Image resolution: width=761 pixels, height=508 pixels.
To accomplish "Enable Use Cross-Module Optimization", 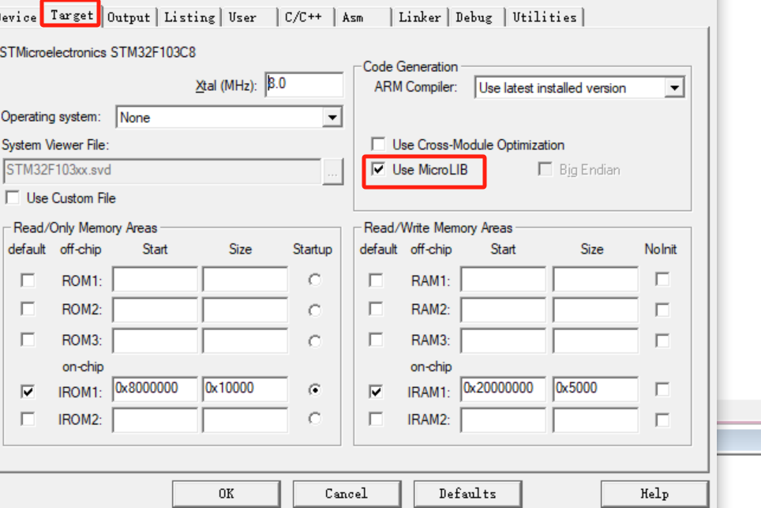I will pyautogui.click(x=378, y=145).
